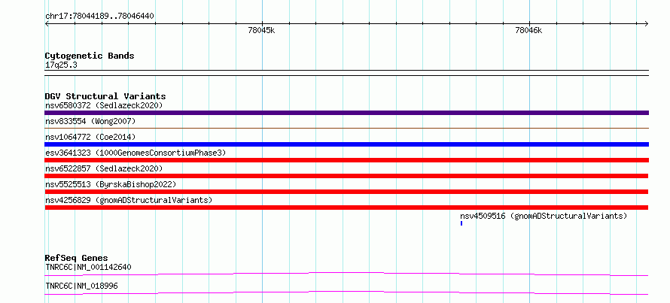Click the blue nsv1064772 variant bar

pos(346,144)
